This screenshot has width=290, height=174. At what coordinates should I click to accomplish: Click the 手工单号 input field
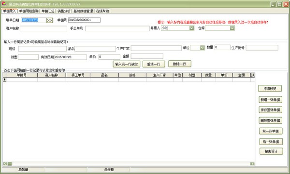click(x=117, y=28)
